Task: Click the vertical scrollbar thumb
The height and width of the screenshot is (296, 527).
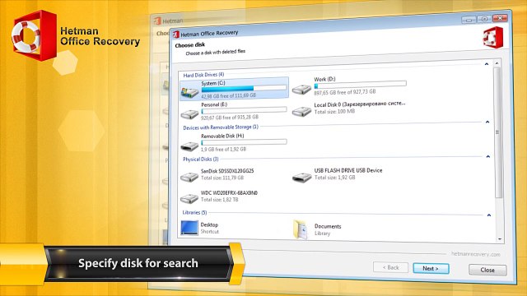Action: [498, 132]
